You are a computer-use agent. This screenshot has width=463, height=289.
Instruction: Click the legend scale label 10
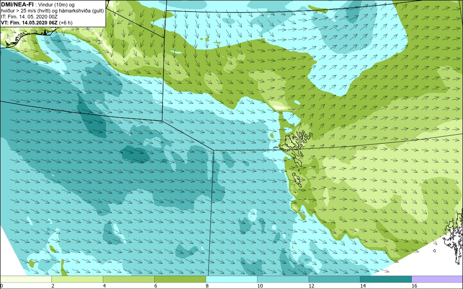(x=260, y=286)
